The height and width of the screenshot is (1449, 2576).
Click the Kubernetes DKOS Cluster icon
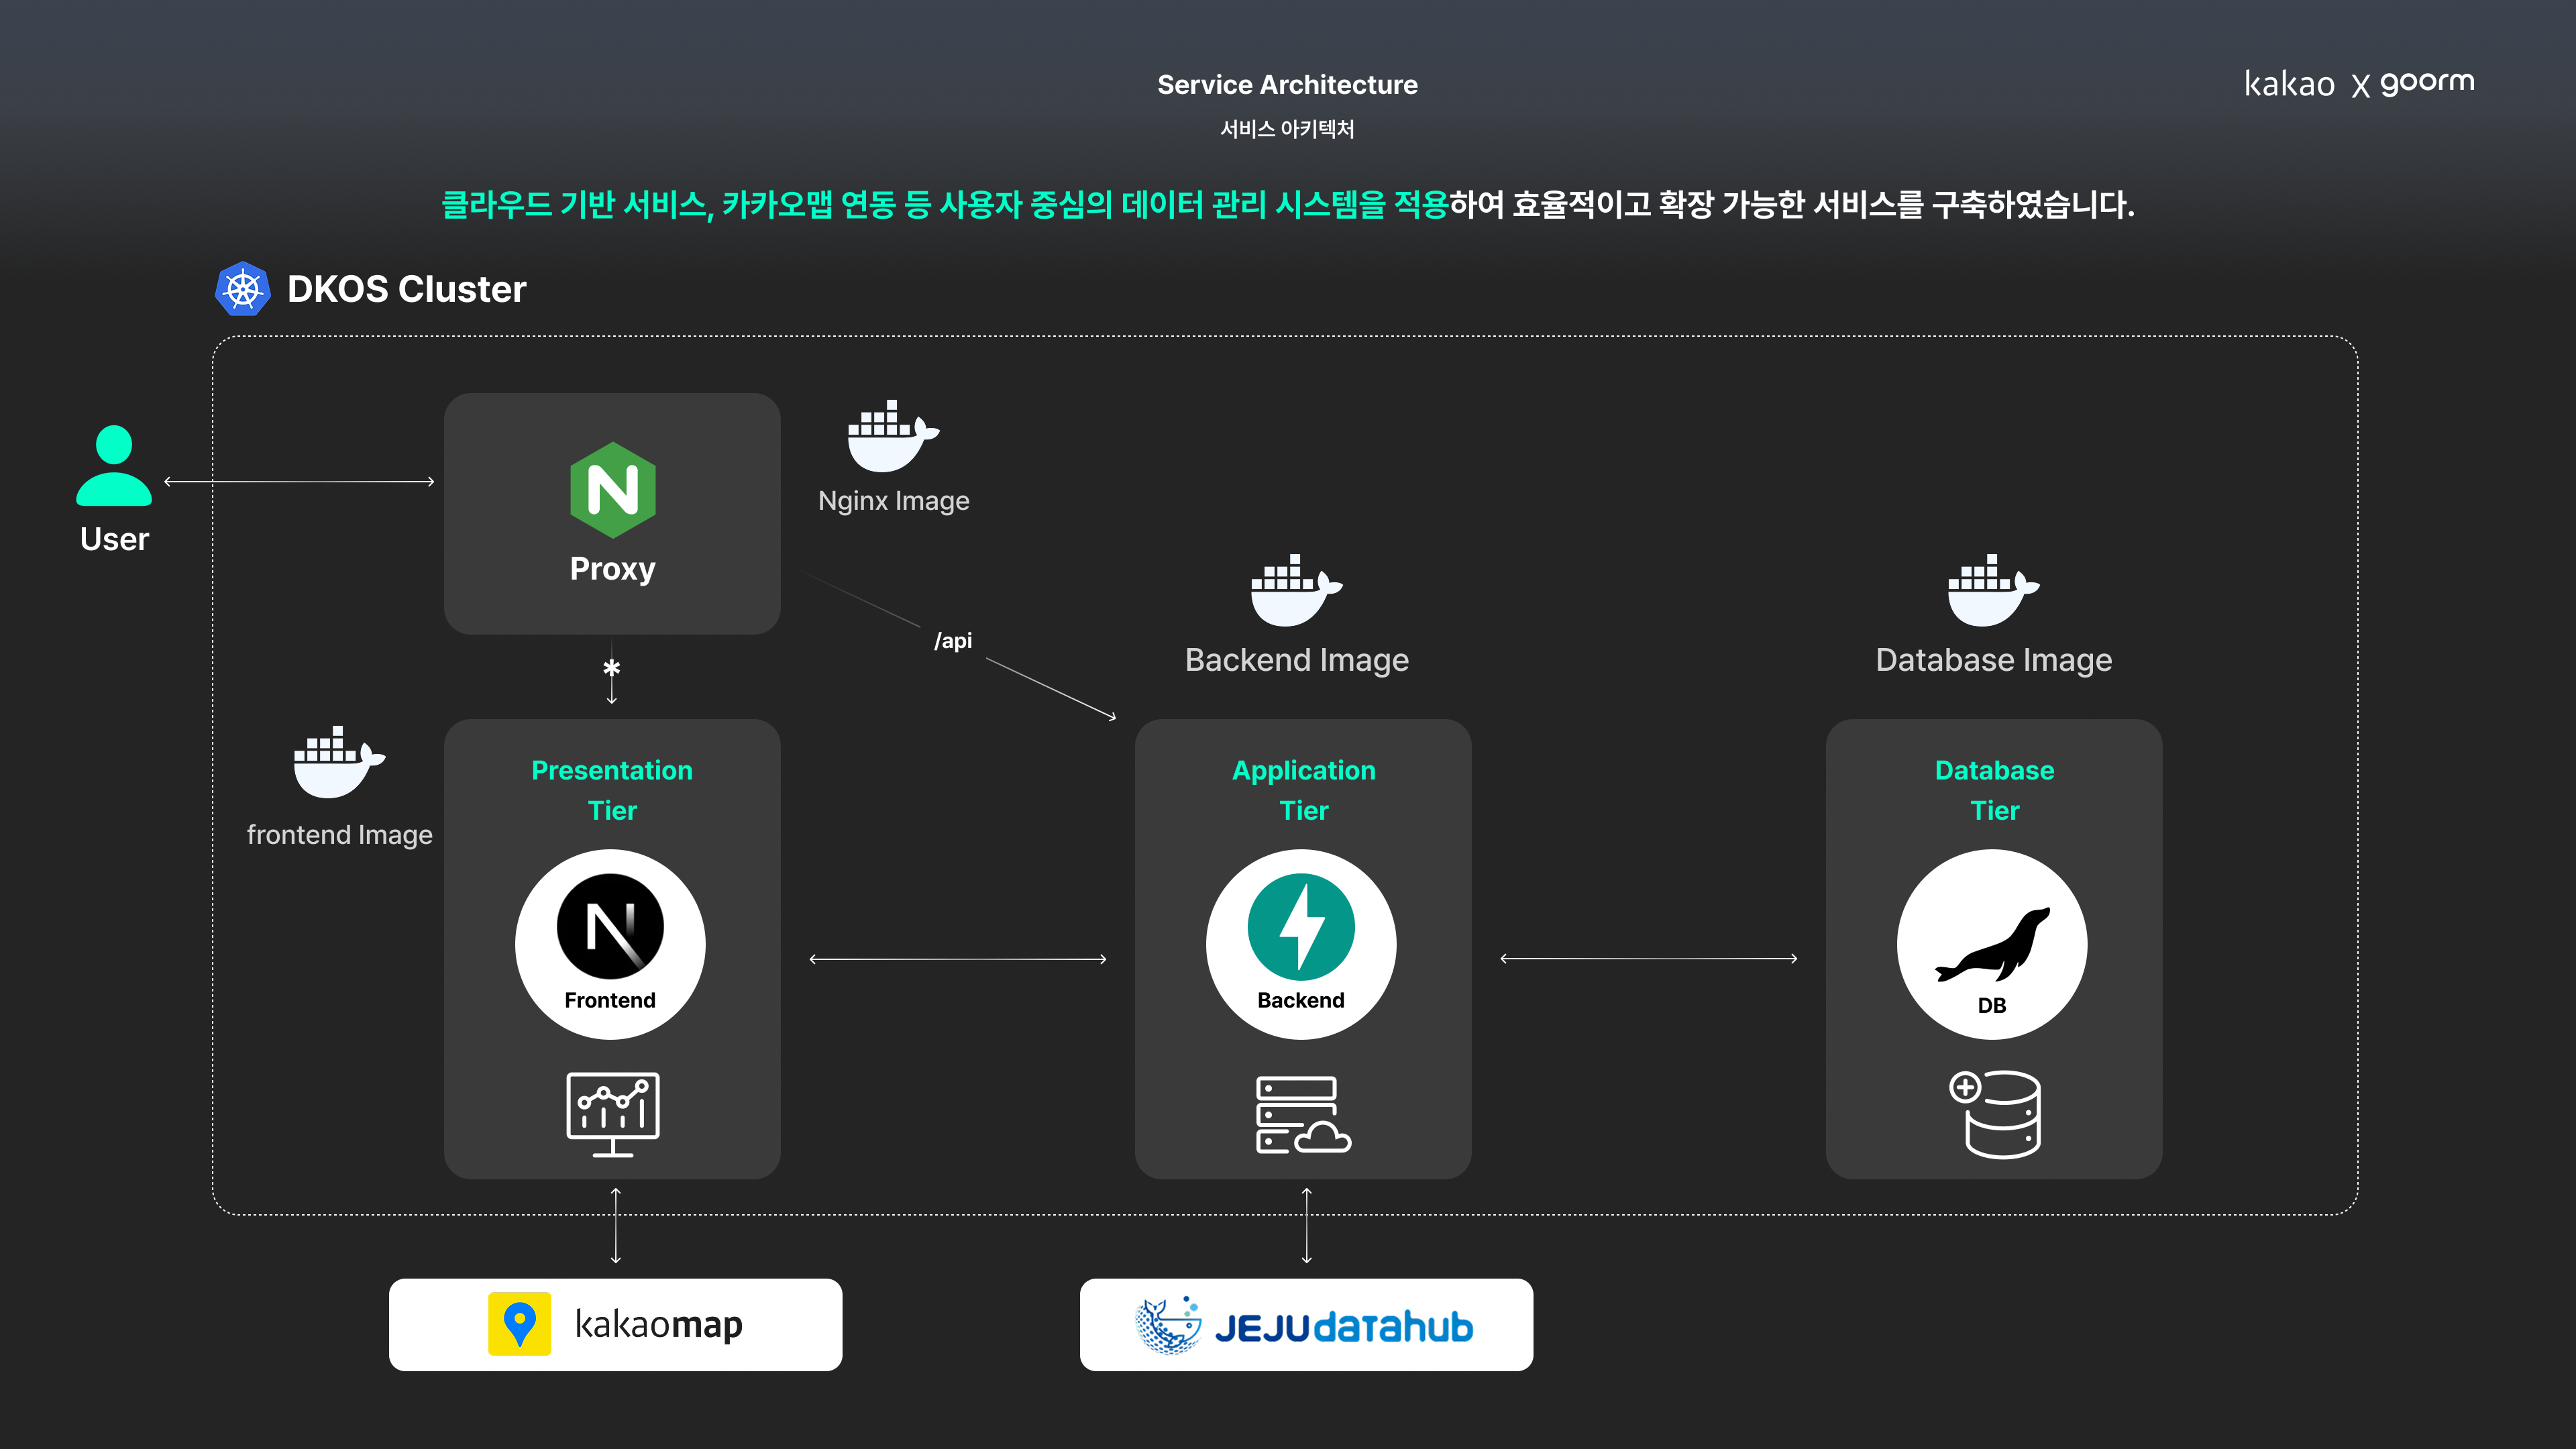pyautogui.click(x=242, y=289)
